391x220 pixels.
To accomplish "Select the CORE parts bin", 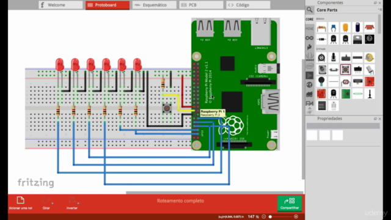I will tap(310, 19).
